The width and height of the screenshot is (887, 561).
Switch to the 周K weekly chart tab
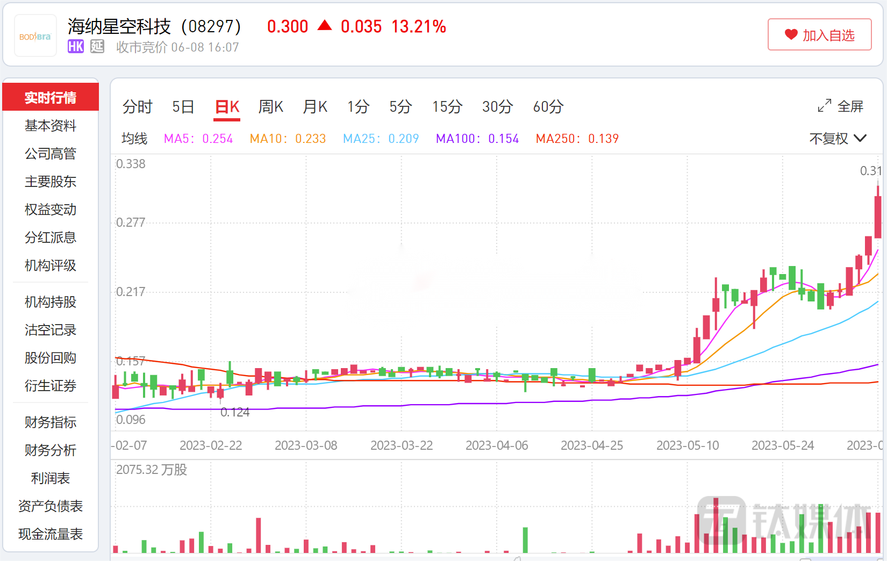pos(270,107)
